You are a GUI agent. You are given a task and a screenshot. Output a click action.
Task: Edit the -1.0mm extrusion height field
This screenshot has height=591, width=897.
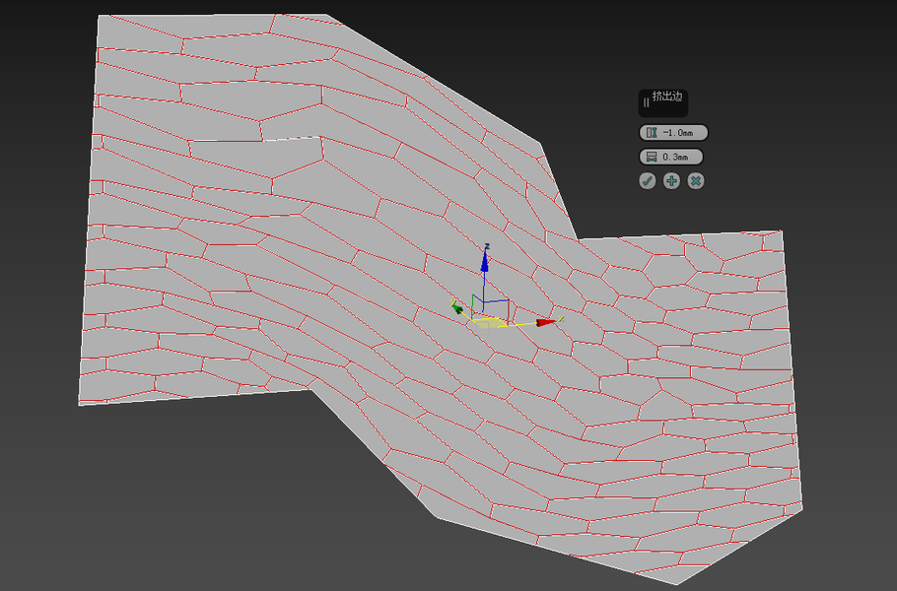tap(673, 133)
